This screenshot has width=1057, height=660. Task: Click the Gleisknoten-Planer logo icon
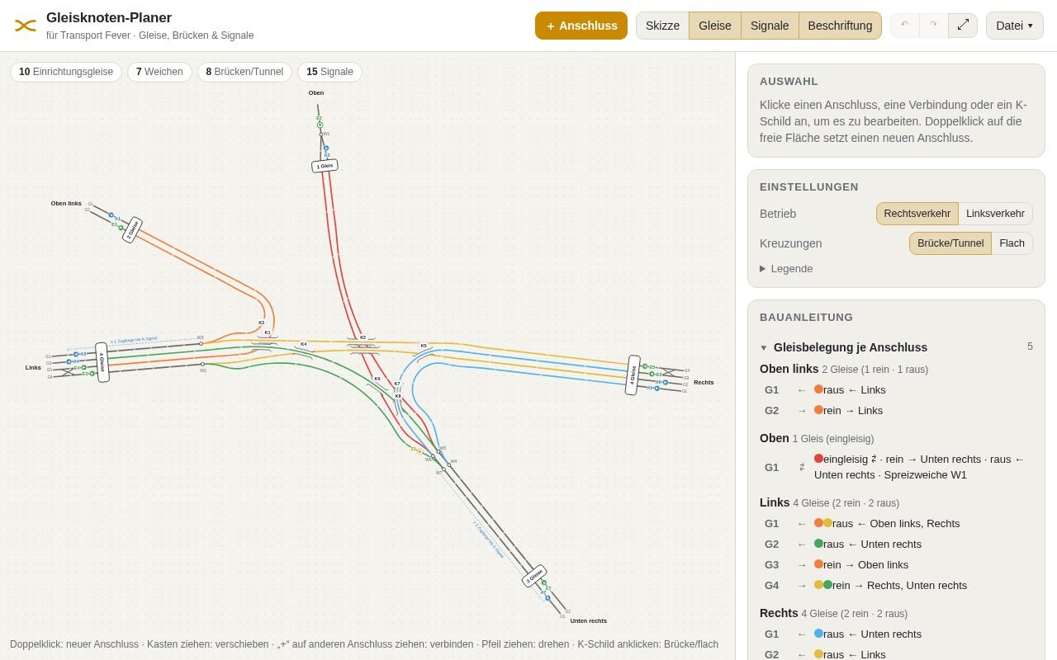point(26,26)
